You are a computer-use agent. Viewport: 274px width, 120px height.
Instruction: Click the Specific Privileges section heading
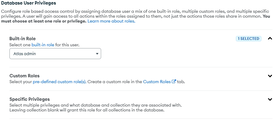pyautogui.click(x=30, y=99)
